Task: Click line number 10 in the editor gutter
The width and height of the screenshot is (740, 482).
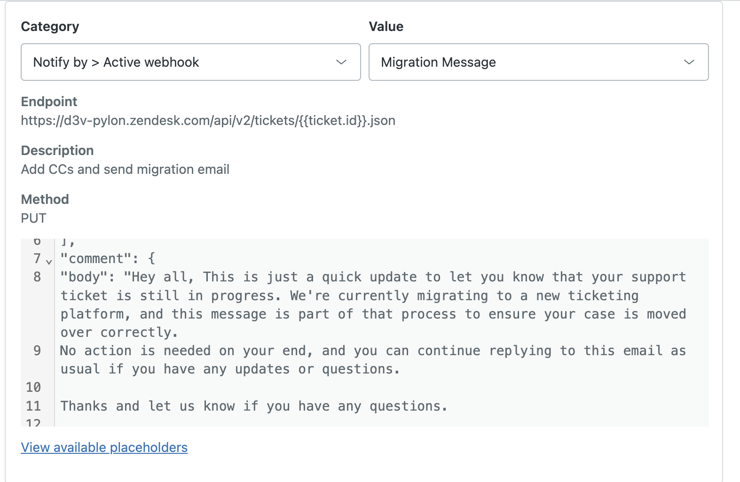Action: (x=33, y=387)
